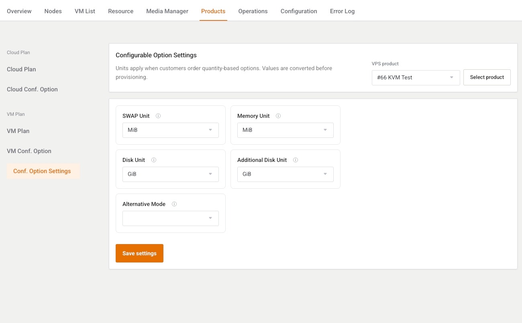Switch to the Overview tab

[x=19, y=11]
